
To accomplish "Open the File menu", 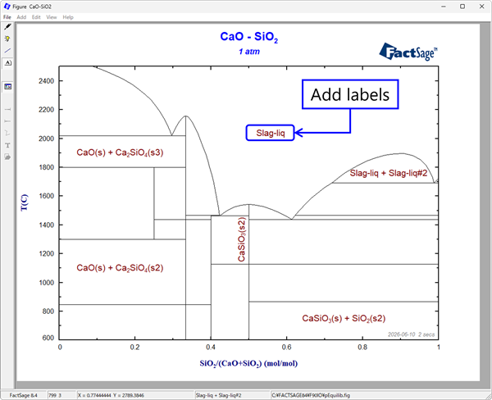I will [x=7, y=17].
